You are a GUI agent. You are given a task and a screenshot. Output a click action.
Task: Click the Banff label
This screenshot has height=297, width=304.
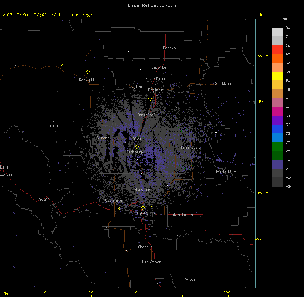[x=44, y=200]
